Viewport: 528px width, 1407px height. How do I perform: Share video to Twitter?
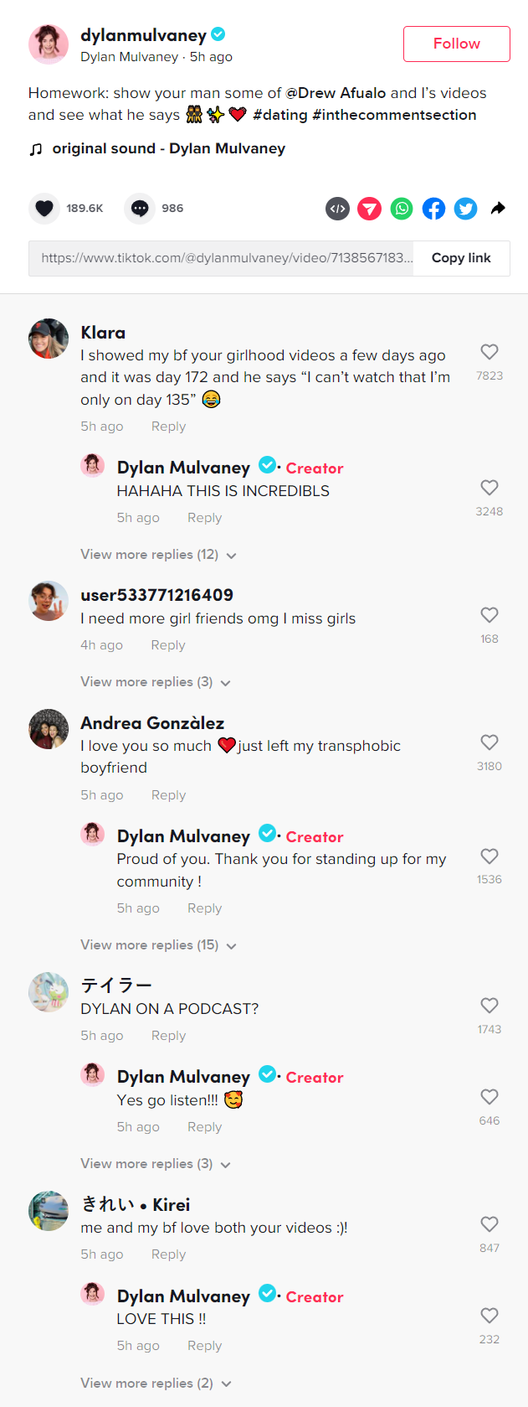[466, 209]
